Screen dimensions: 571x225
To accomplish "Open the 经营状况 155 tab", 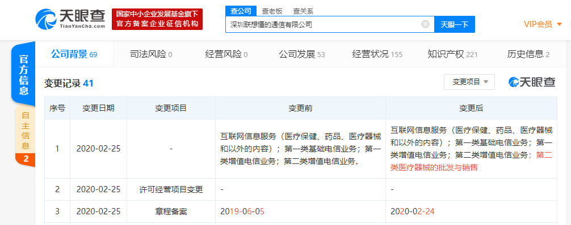I will pos(377,54).
